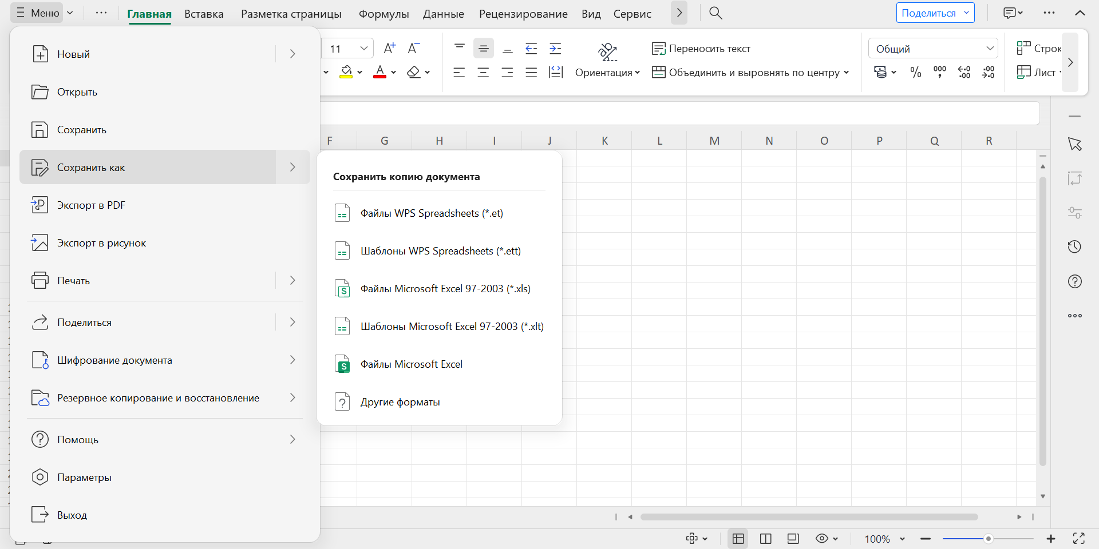This screenshot has height=549, width=1099.
Task: Toggle center horizontal alignment
Action: (x=483, y=73)
